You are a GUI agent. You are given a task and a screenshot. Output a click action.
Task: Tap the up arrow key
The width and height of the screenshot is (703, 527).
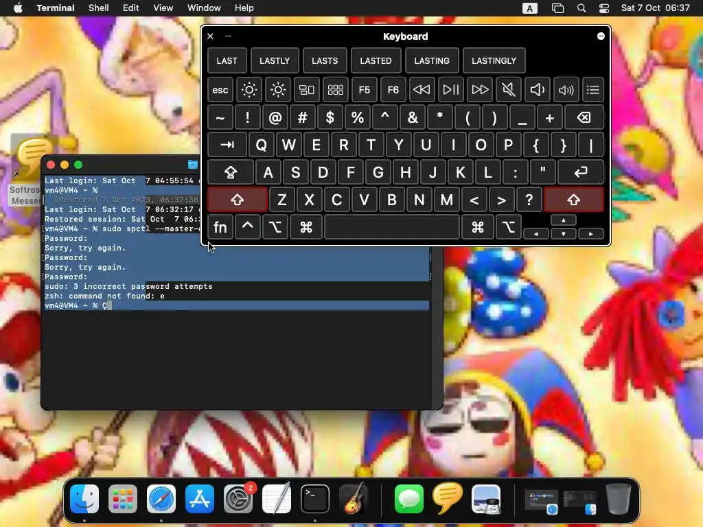click(564, 220)
